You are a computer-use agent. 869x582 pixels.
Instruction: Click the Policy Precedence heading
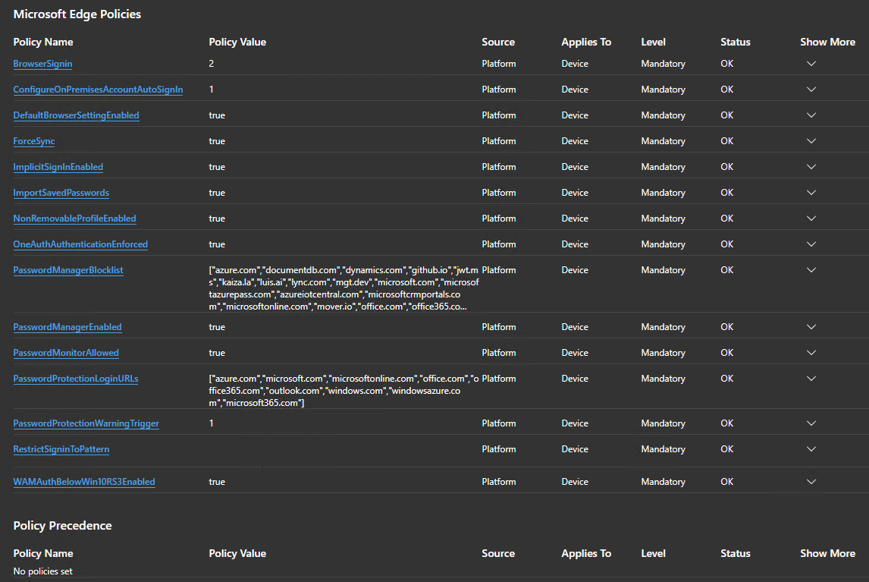(63, 525)
